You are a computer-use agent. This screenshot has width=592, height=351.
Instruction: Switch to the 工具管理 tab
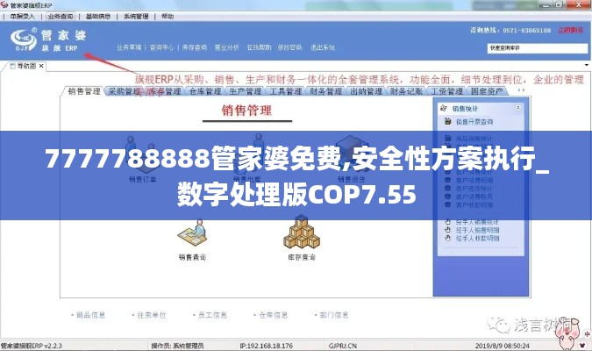pos(286,91)
